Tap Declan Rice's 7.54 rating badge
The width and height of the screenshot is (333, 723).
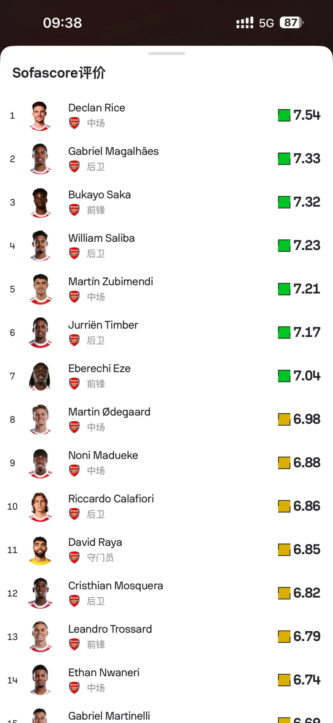pos(300,115)
